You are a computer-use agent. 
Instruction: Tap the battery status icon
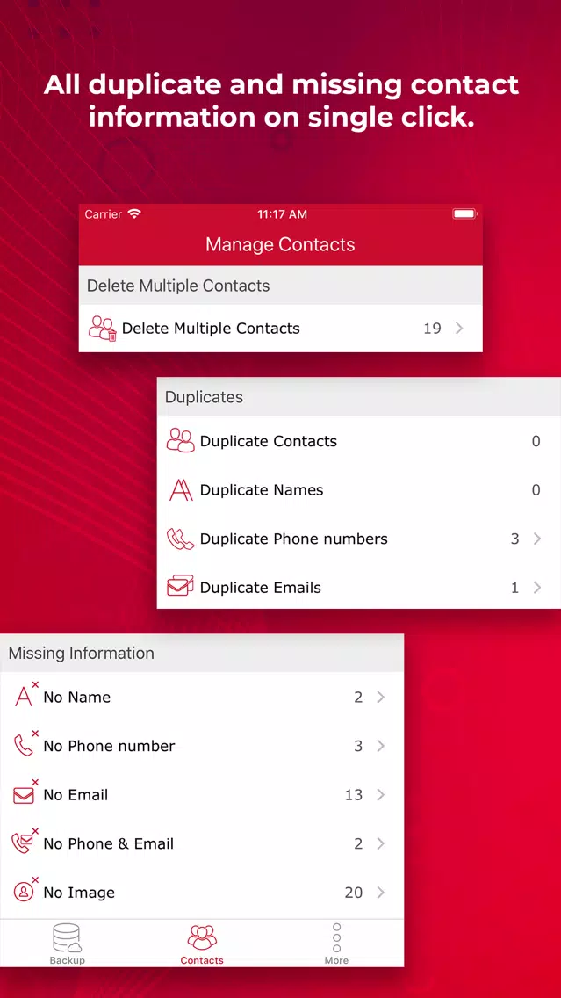pos(465,213)
